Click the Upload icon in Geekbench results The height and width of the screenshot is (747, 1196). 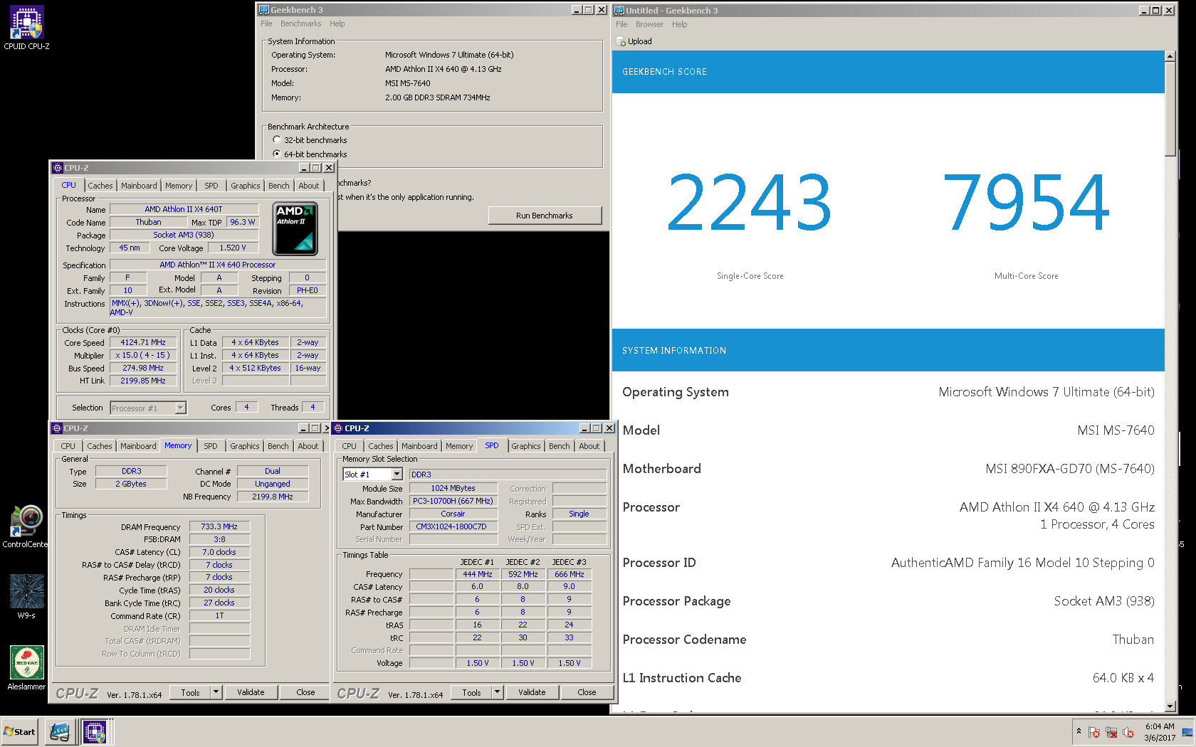(621, 41)
